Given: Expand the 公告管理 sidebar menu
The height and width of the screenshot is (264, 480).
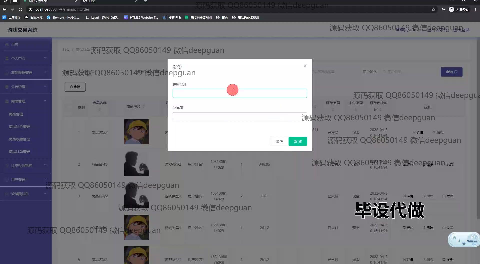Looking at the screenshot, I should click(x=26, y=87).
